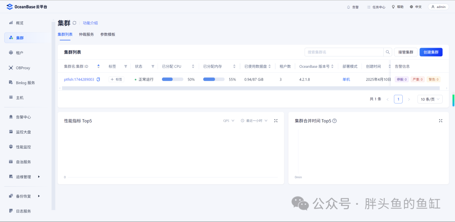
Task: Open the 性能监控 performance monitor icon
Action: [11, 147]
